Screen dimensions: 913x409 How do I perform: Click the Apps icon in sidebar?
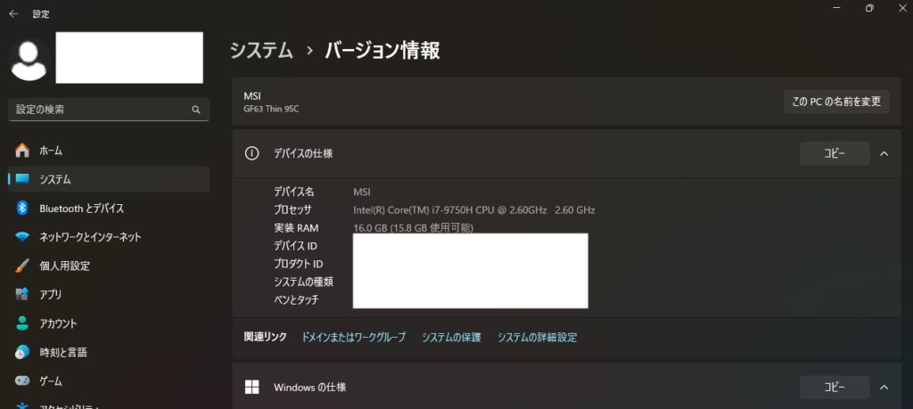click(22, 294)
